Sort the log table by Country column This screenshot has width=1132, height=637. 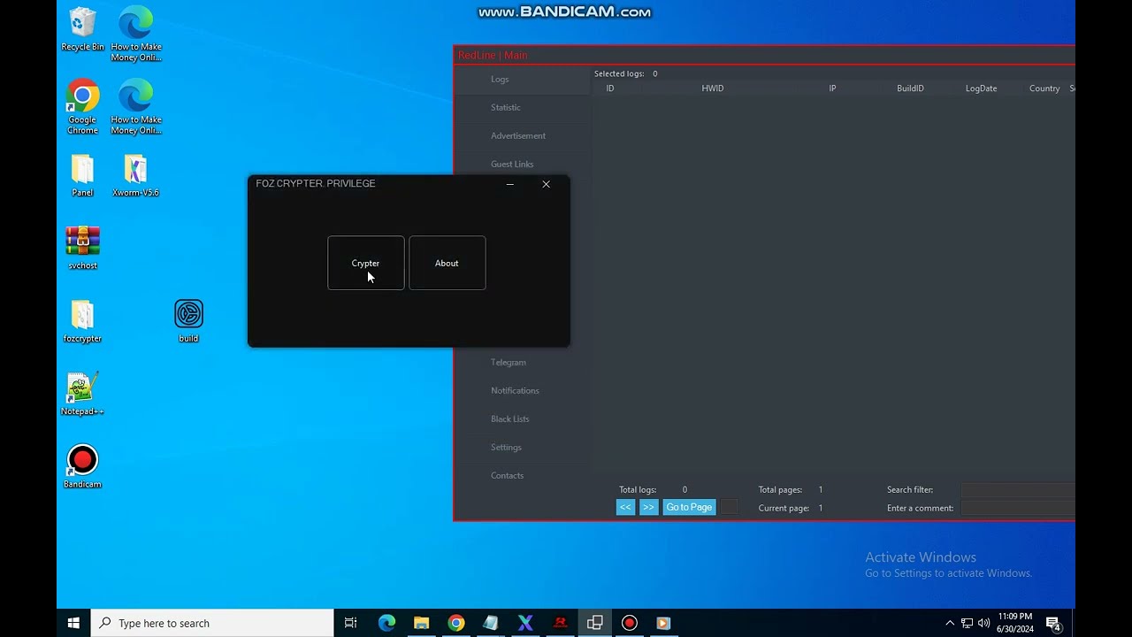1044,88
